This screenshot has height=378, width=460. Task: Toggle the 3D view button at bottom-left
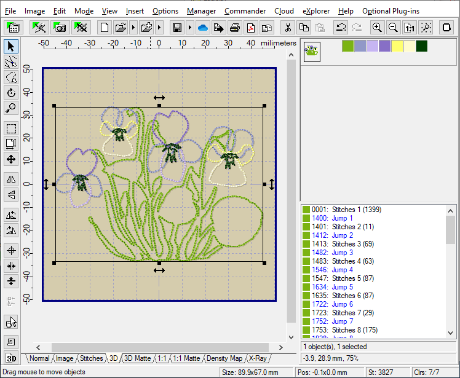coord(11,358)
